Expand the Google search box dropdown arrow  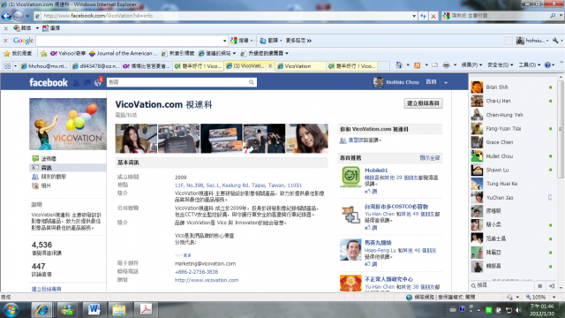(224, 41)
